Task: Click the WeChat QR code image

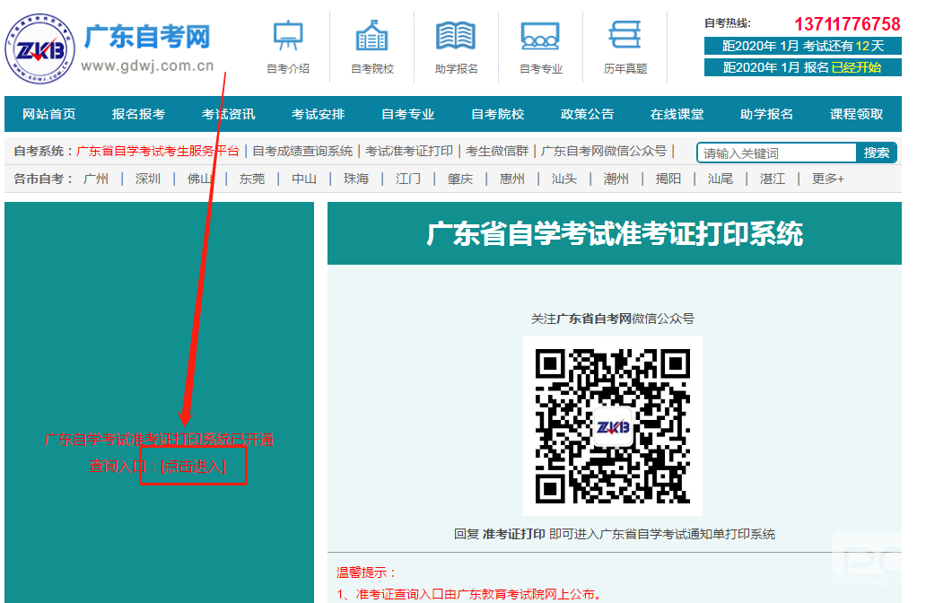Action: pyautogui.click(x=612, y=426)
